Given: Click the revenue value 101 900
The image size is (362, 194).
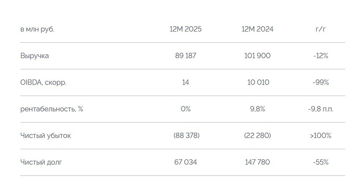Looking at the screenshot, I should (x=257, y=56).
